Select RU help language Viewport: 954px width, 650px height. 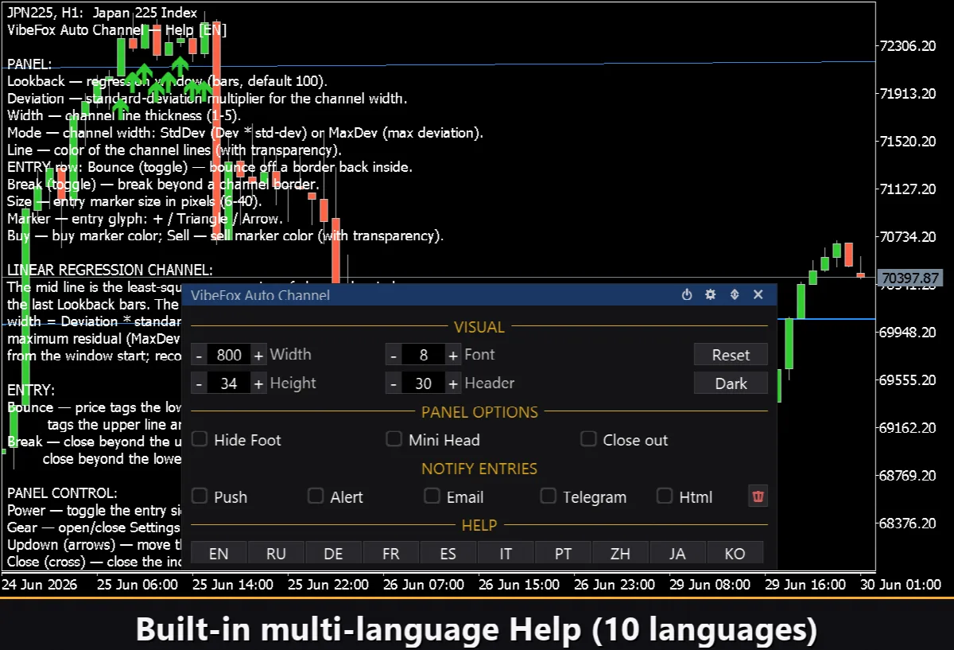click(276, 553)
